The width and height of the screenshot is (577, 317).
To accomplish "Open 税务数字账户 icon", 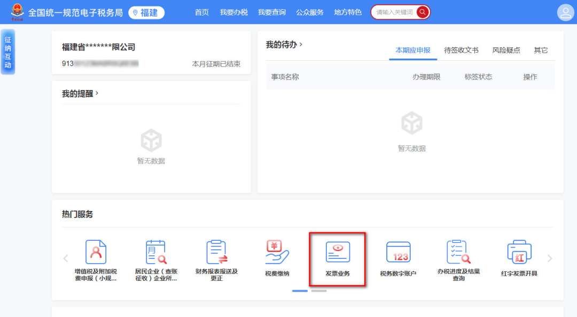I will [x=398, y=253].
